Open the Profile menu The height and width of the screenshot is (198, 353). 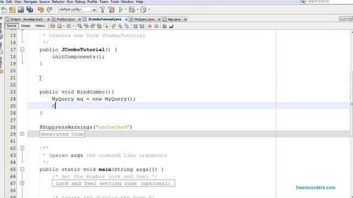pyautogui.click(x=92, y=2)
